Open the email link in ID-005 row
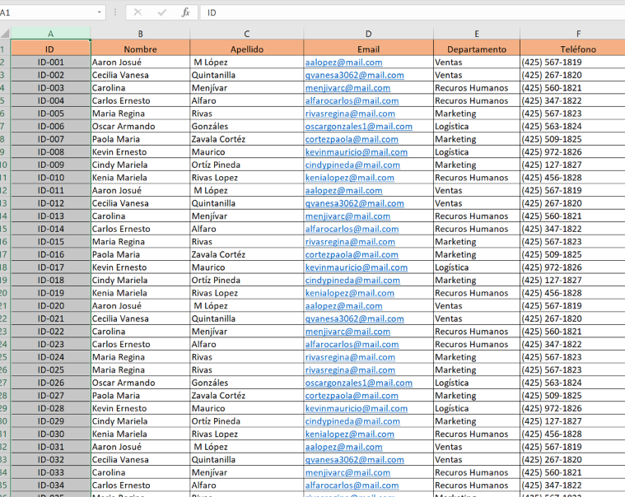625x497 pixels. tap(350, 114)
